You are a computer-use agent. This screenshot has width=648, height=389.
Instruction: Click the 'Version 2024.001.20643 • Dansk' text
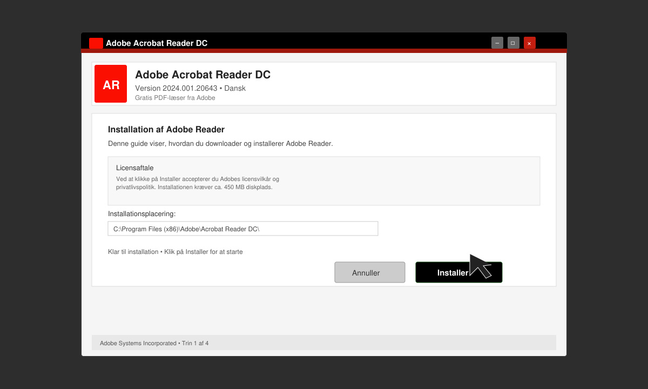click(x=190, y=88)
